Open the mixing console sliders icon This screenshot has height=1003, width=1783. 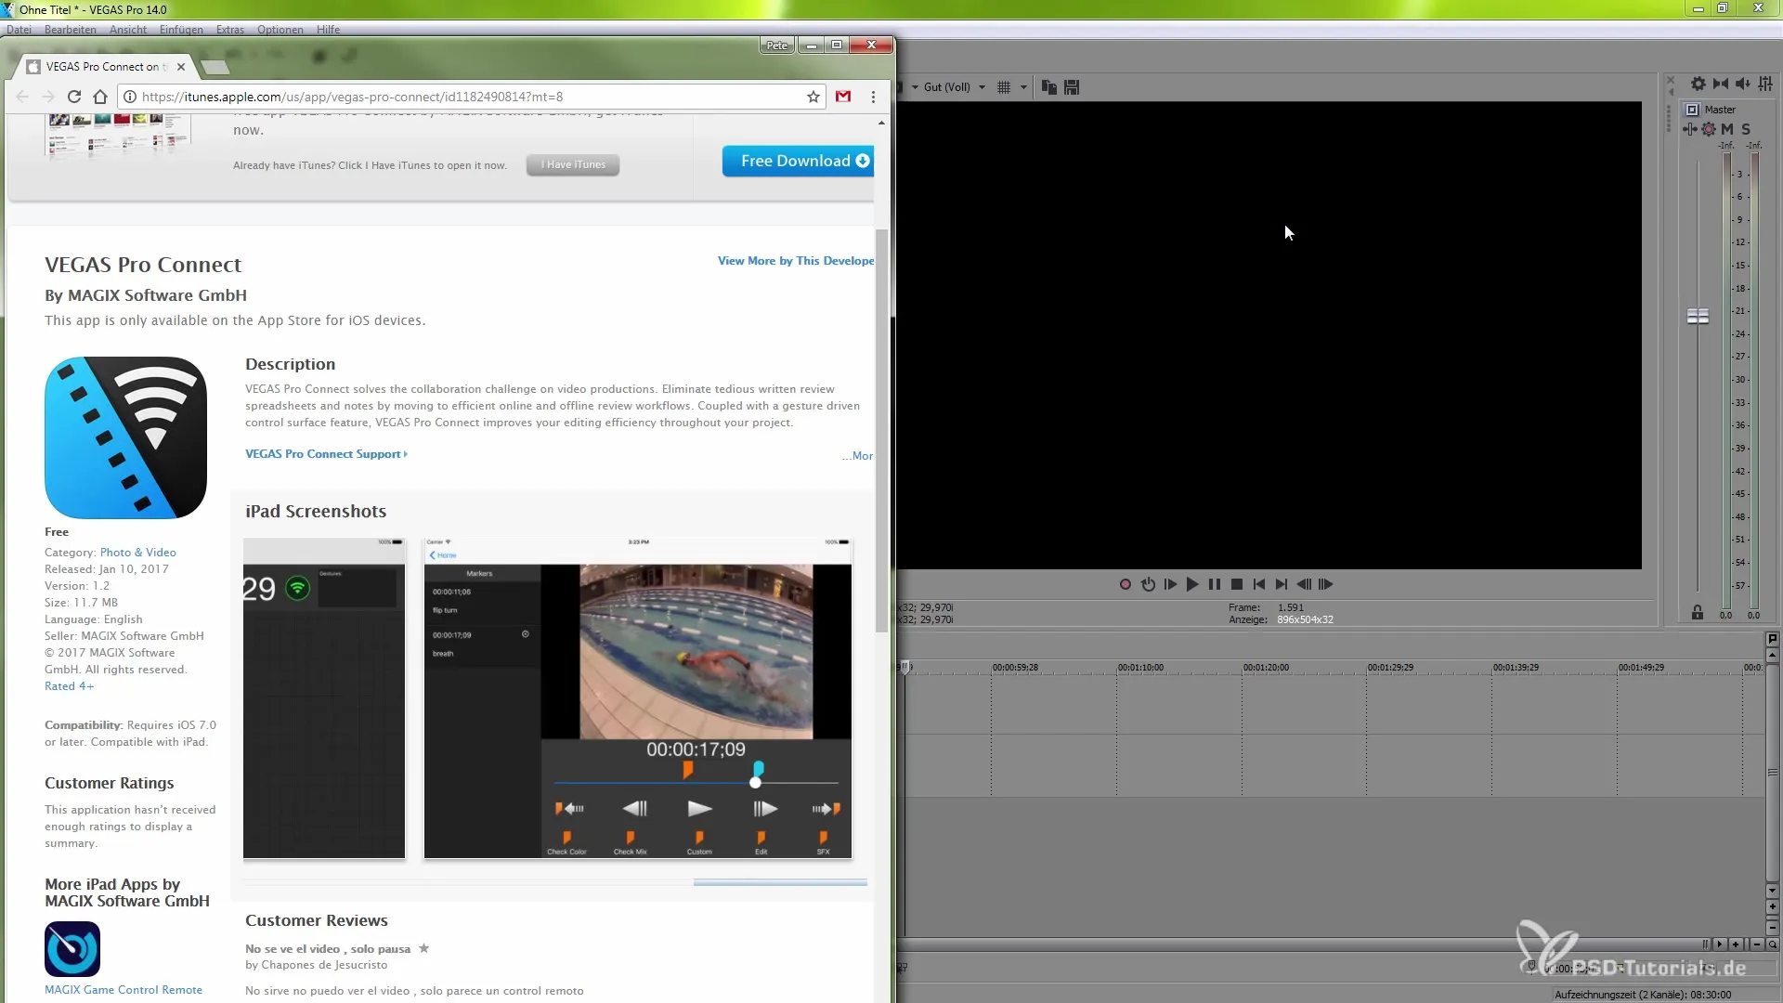point(1765,84)
